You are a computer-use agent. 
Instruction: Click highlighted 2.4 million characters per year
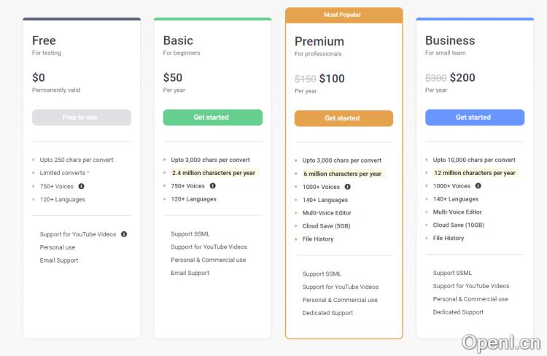click(214, 173)
